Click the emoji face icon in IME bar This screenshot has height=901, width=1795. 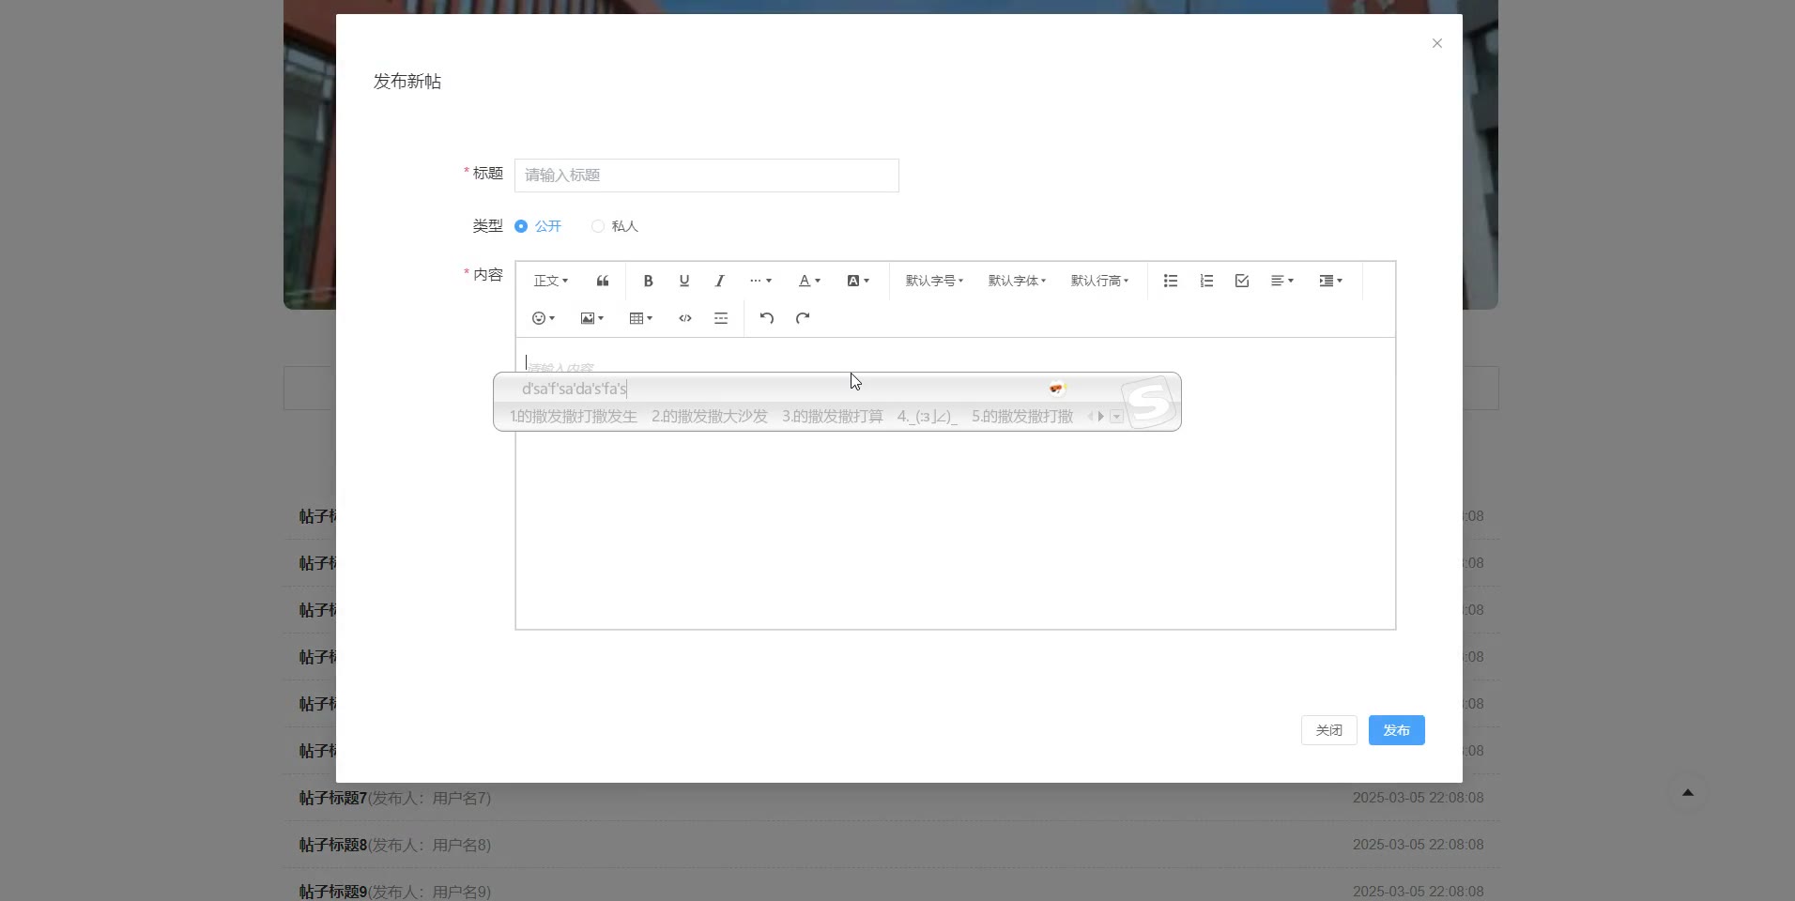pos(1057,389)
